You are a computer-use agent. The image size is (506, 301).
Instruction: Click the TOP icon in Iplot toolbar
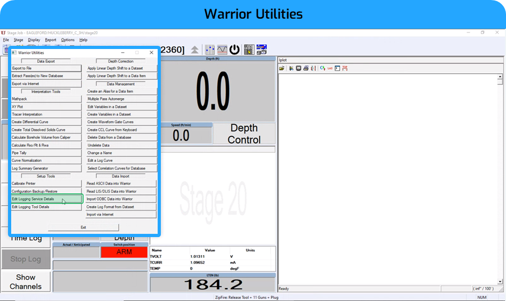(x=345, y=68)
